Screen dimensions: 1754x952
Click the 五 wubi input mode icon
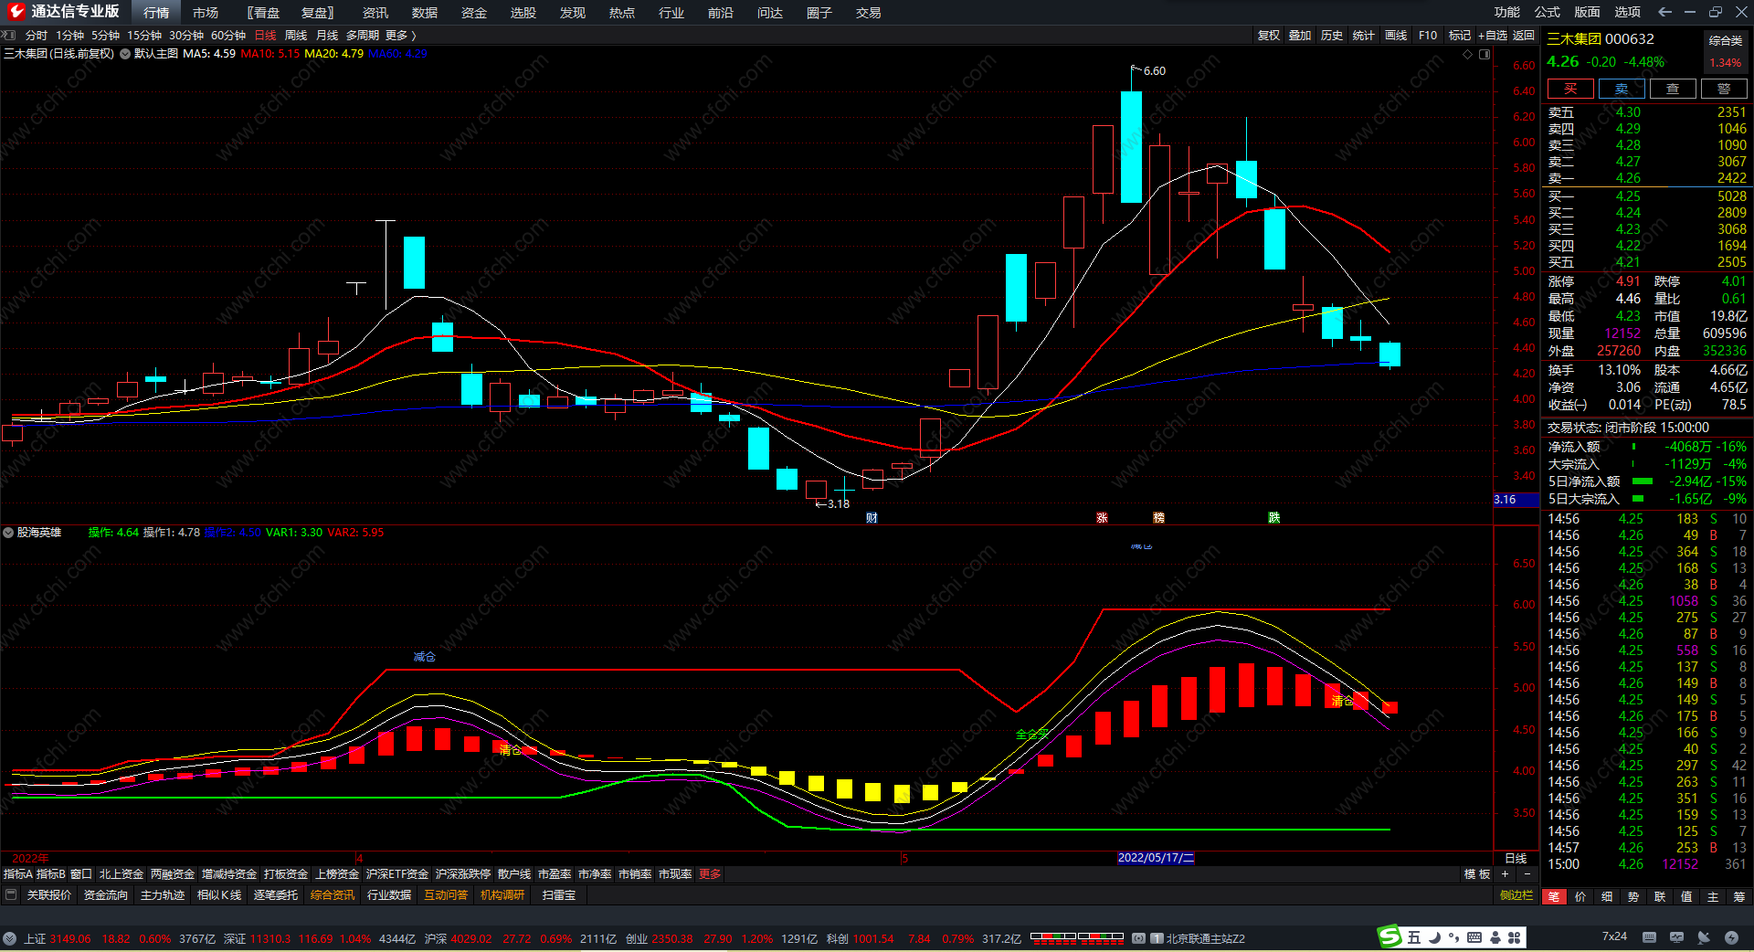coord(1414,937)
